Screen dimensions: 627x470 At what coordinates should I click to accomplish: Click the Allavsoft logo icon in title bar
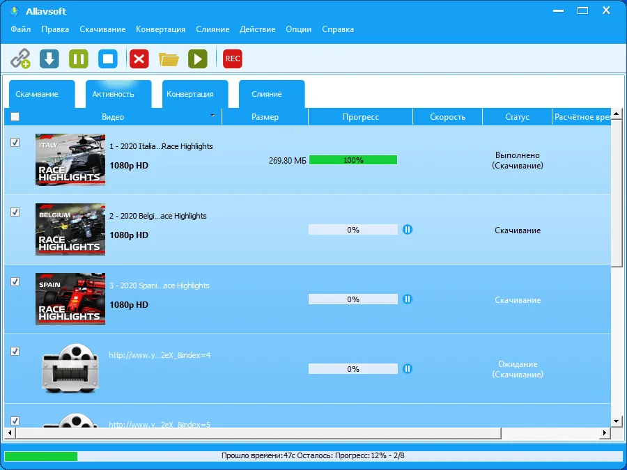click(15, 11)
